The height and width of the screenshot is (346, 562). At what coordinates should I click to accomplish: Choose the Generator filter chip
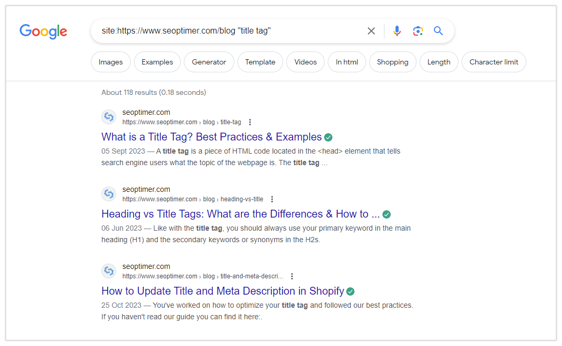(209, 62)
